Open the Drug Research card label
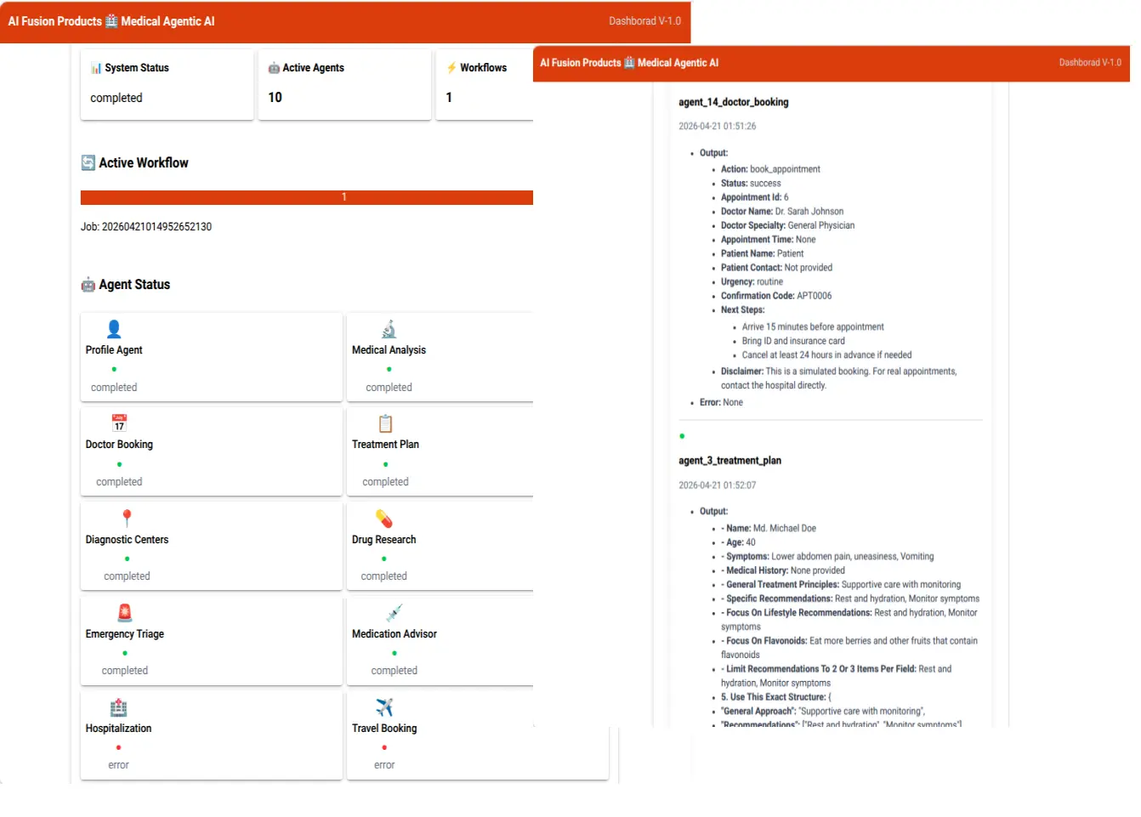This screenshot has height=817, width=1141. [384, 540]
